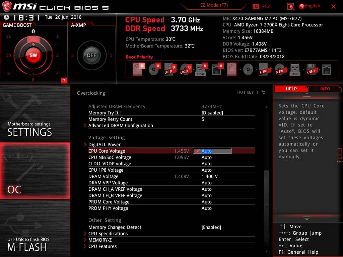Click the Boot Priority heading
The height and width of the screenshot is (257, 343).
tap(139, 57)
